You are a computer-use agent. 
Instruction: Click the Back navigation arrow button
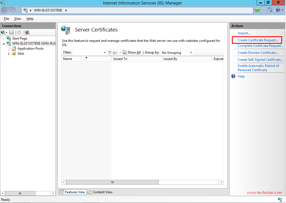click(x=5, y=11)
